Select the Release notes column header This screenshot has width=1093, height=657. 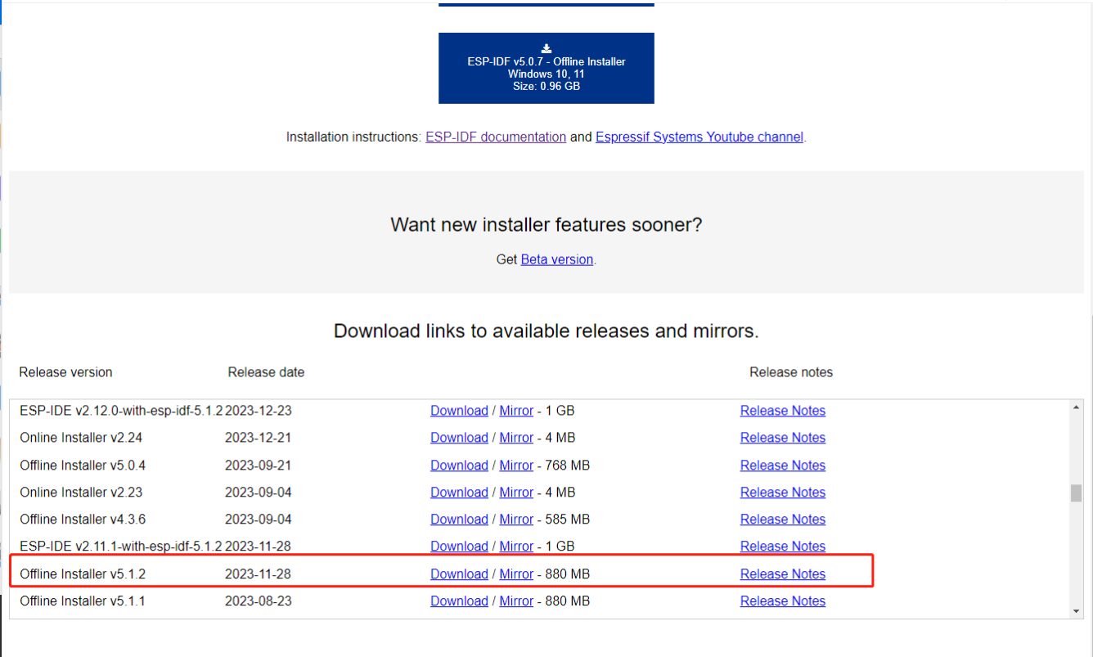[791, 372]
